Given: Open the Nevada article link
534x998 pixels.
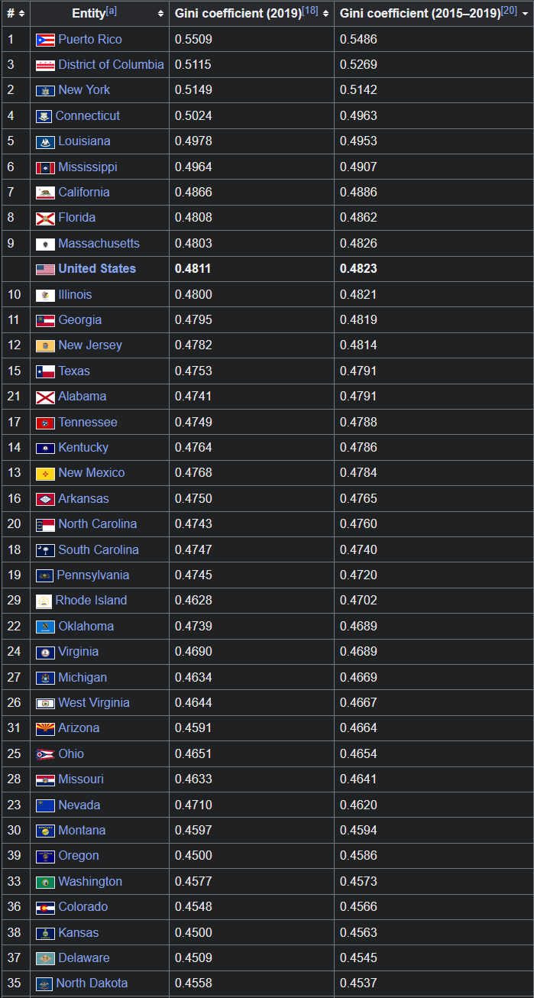Looking at the screenshot, I should coord(79,805).
